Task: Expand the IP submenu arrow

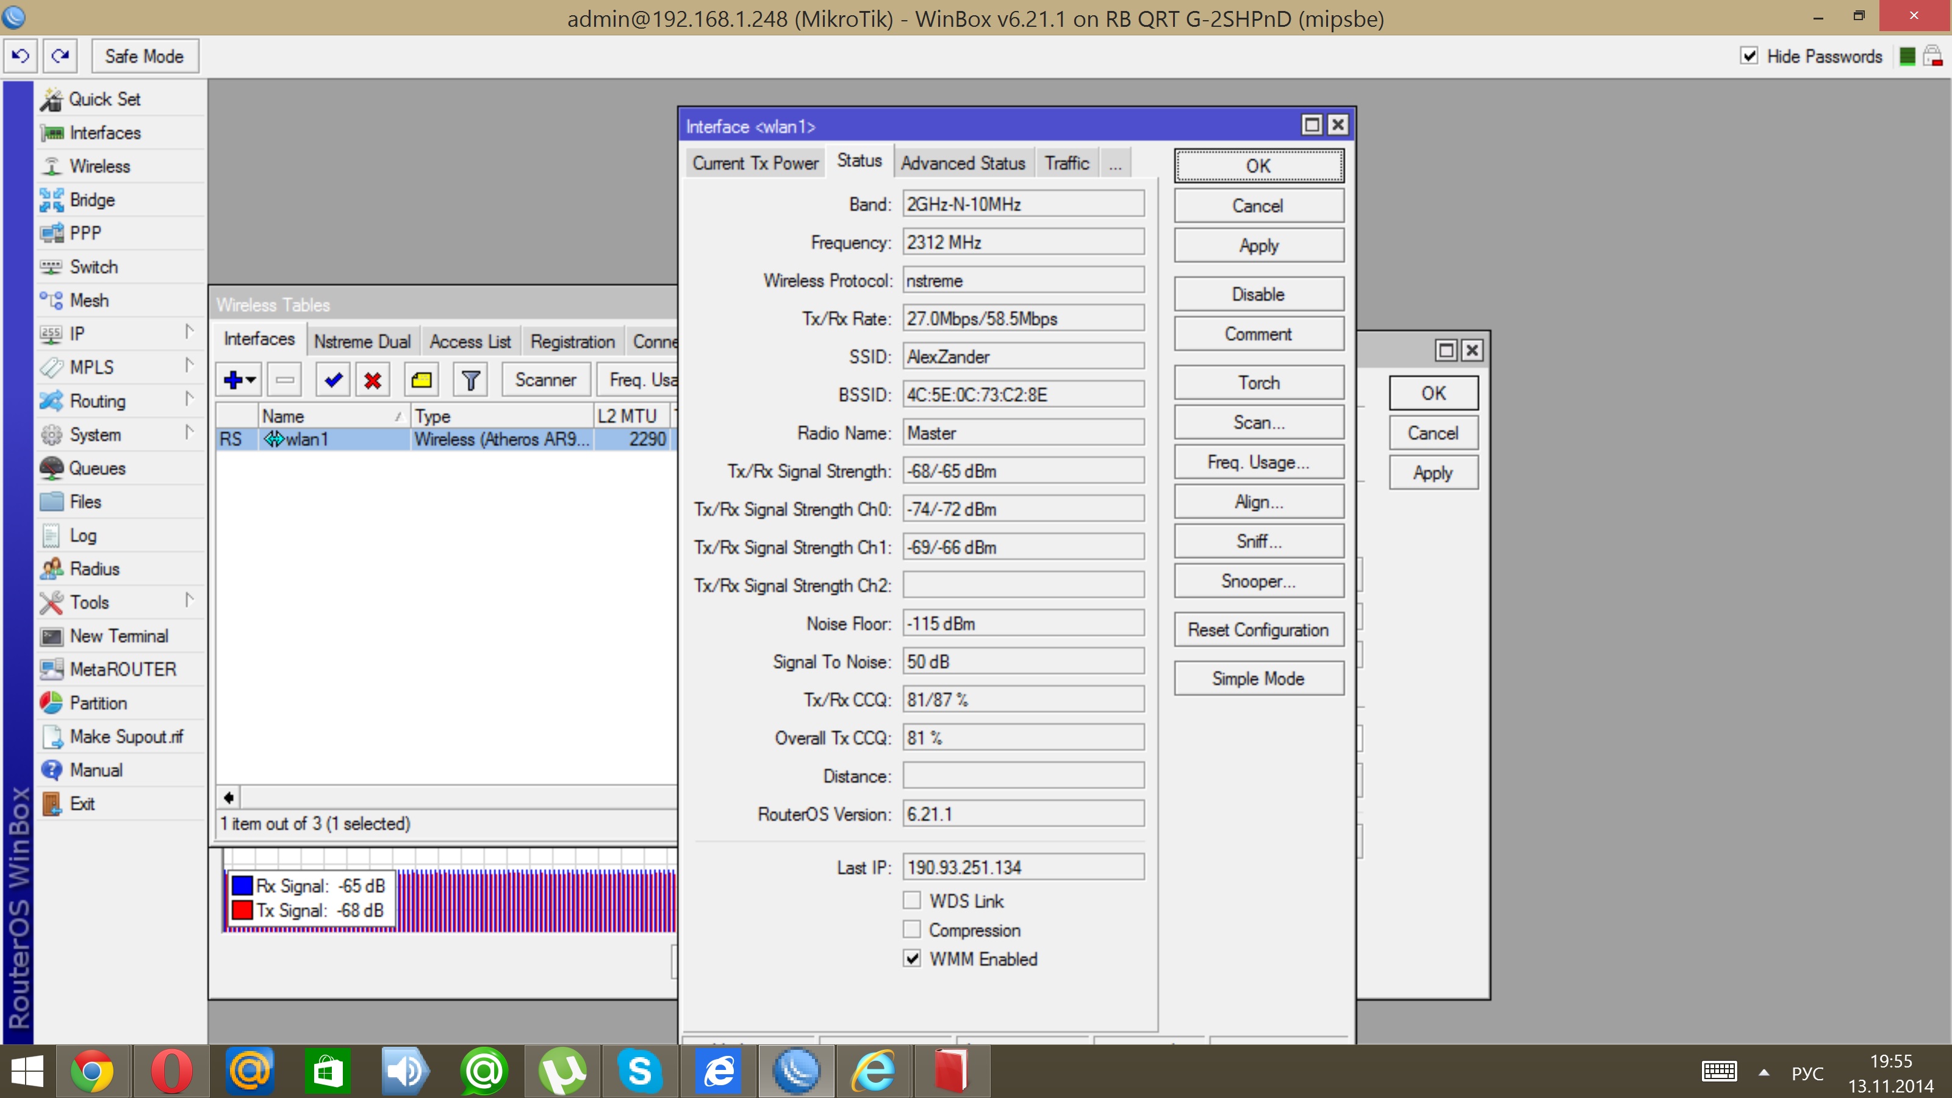Action: (x=188, y=332)
